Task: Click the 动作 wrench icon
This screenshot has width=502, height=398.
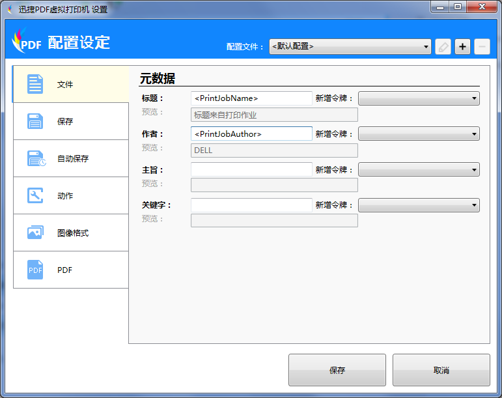Action: click(x=35, y=195)
